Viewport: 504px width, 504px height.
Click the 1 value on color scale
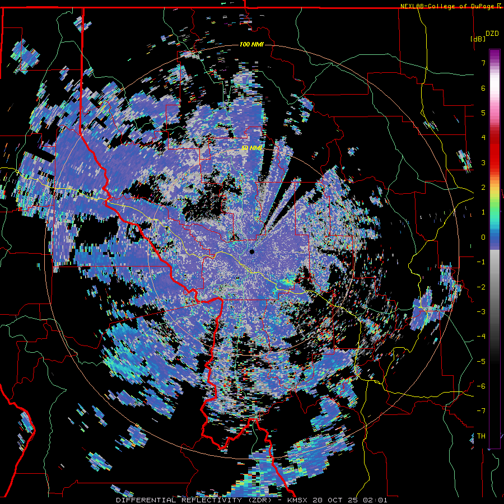pyautogui.click(x=483, y=212)
